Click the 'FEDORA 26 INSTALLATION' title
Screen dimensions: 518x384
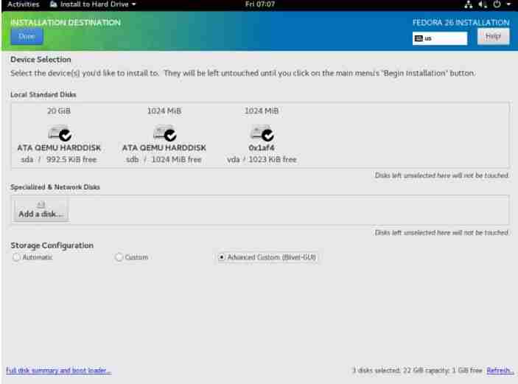tap(461, 22)
